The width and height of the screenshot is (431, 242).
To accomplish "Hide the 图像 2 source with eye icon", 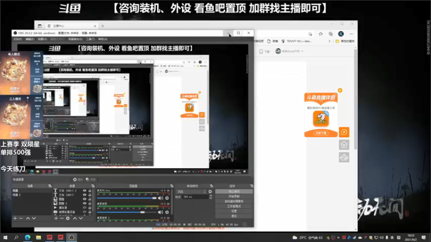I will tap(85, 204).
